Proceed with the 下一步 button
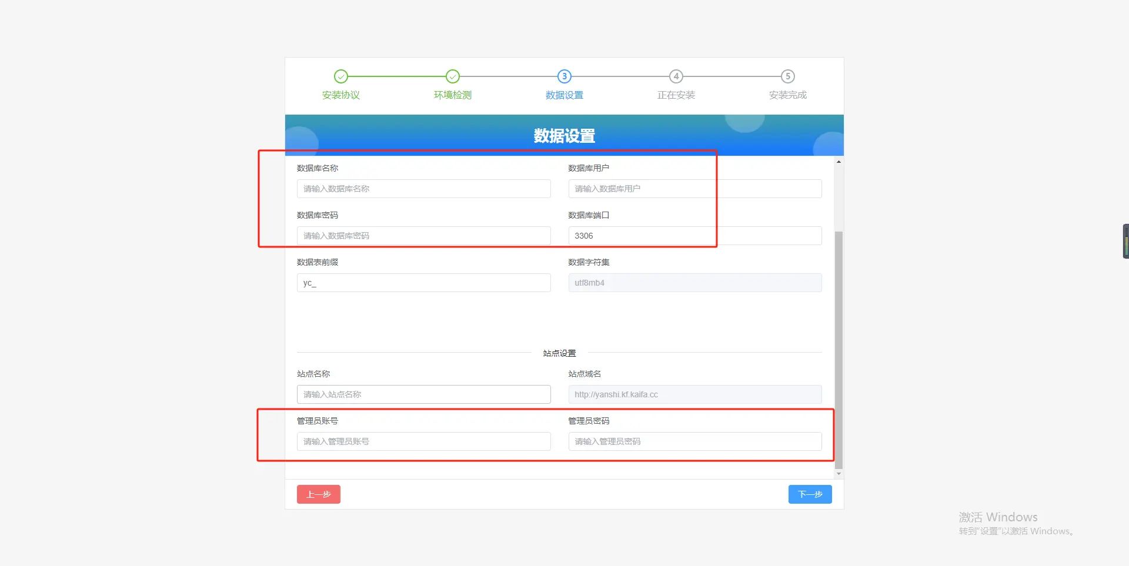Image resolution: width=1129 pixels, height=566 pixels. coord(810,494)
